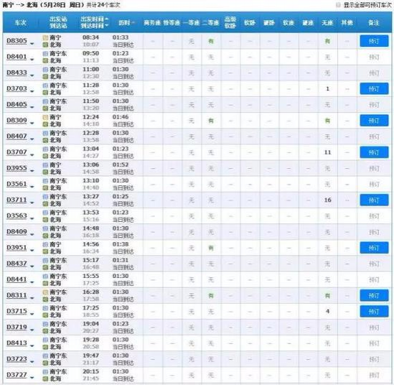The width and height of the screenshot is (394, 385).
Task: Click the station icon beside 南宁东 in D8401 row
Action: coord(45,54)
